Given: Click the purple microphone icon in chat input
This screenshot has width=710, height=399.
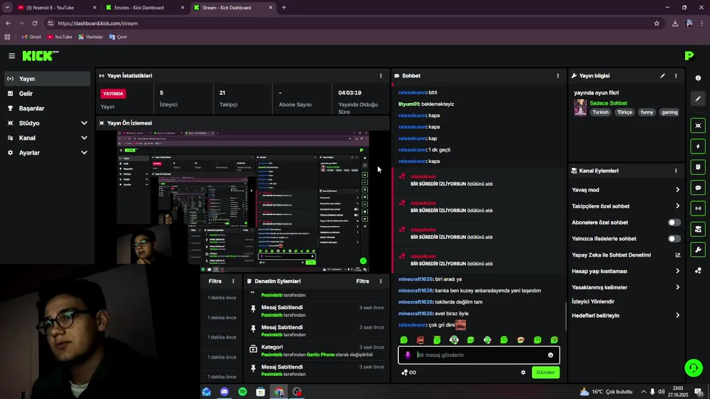Looking at the screenshot, I should (x=408, y=355).
